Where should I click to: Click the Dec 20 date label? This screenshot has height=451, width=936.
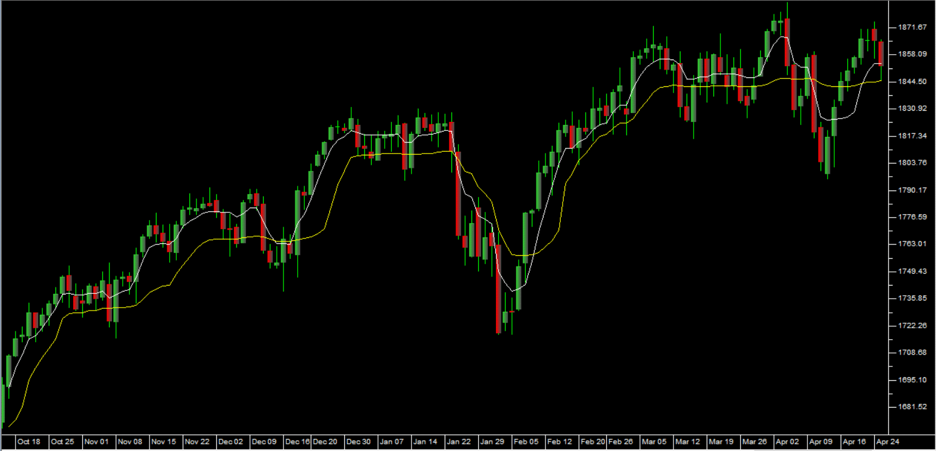click(x=325, y=441)
